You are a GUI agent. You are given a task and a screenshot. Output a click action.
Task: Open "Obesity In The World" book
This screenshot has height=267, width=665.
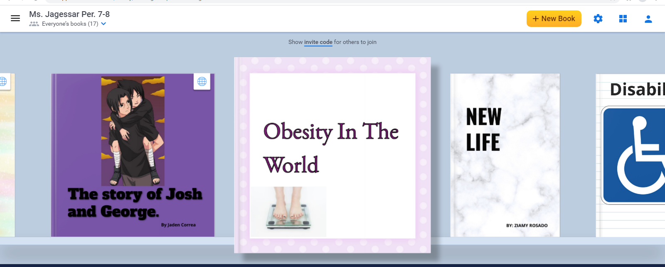point(332,147)
